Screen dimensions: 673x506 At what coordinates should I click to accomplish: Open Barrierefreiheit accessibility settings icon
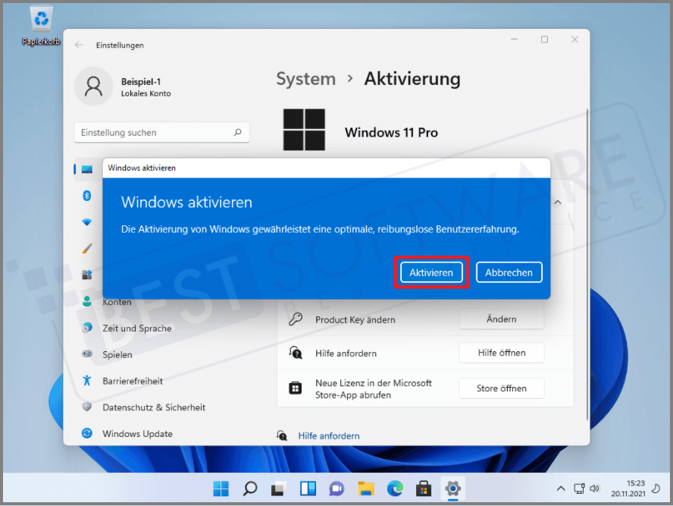pyautogui.click(x=87, y=381)
